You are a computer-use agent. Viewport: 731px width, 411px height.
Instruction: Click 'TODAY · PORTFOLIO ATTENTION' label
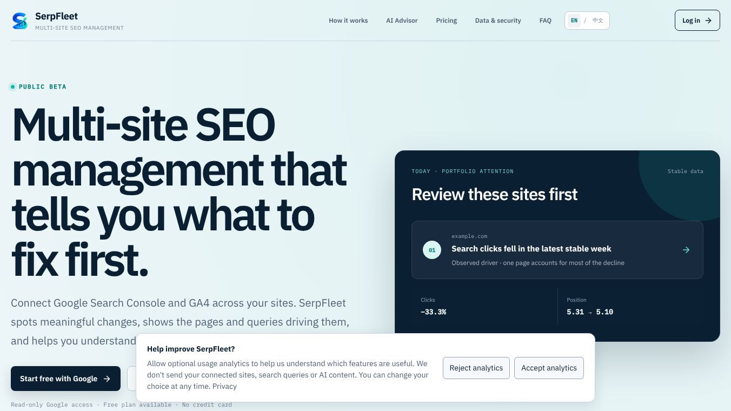click(463, 171)
